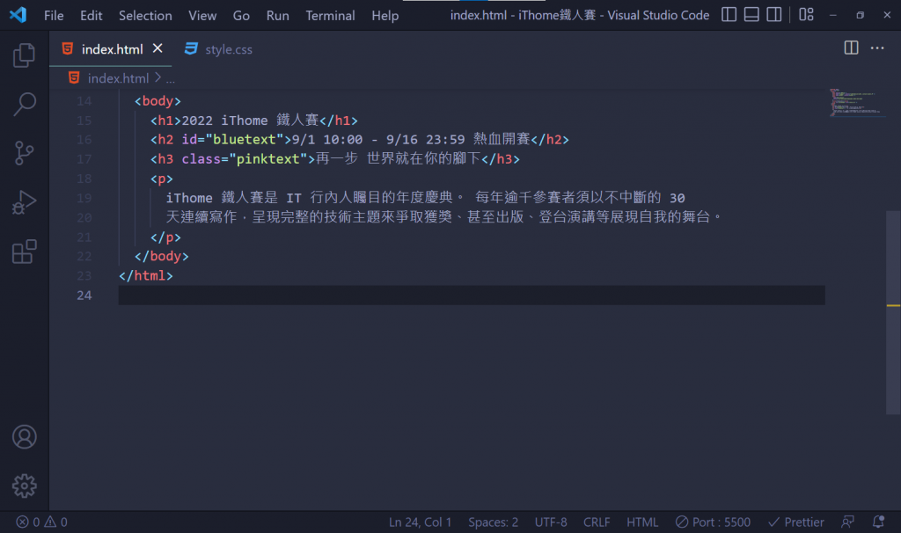Change the CRLF end of line sequence
The image size is (901, 533).
(597, 522)
